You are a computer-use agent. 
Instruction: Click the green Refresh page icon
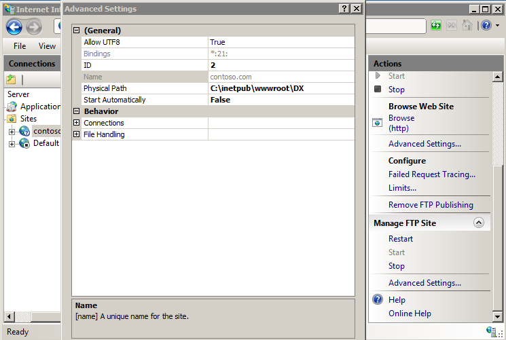436,25
